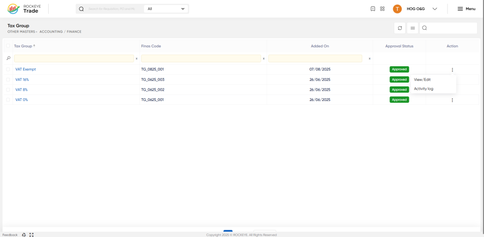Click the Approved badge for VAT Exempt
This screenshot has height=237, width=484.
click(399, 69)
